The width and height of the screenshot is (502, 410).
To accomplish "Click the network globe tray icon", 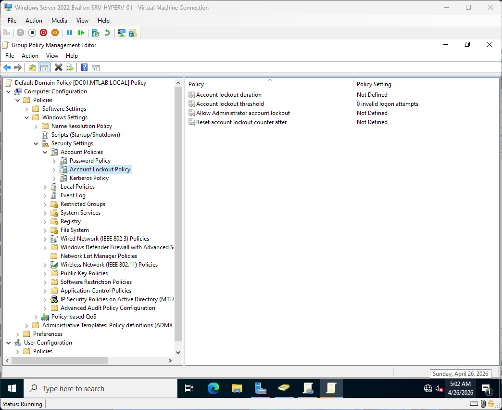I will [428, 388].
